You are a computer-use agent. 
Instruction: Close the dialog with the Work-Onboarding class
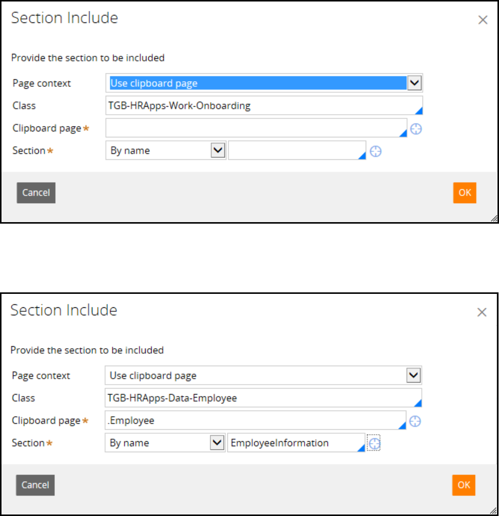(482, 20)
